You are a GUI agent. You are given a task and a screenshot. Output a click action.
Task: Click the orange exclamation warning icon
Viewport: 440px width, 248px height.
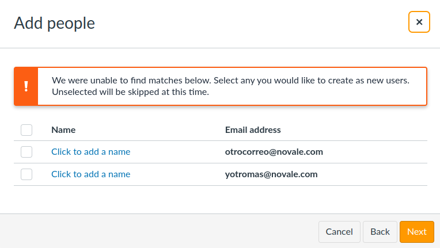26,86
